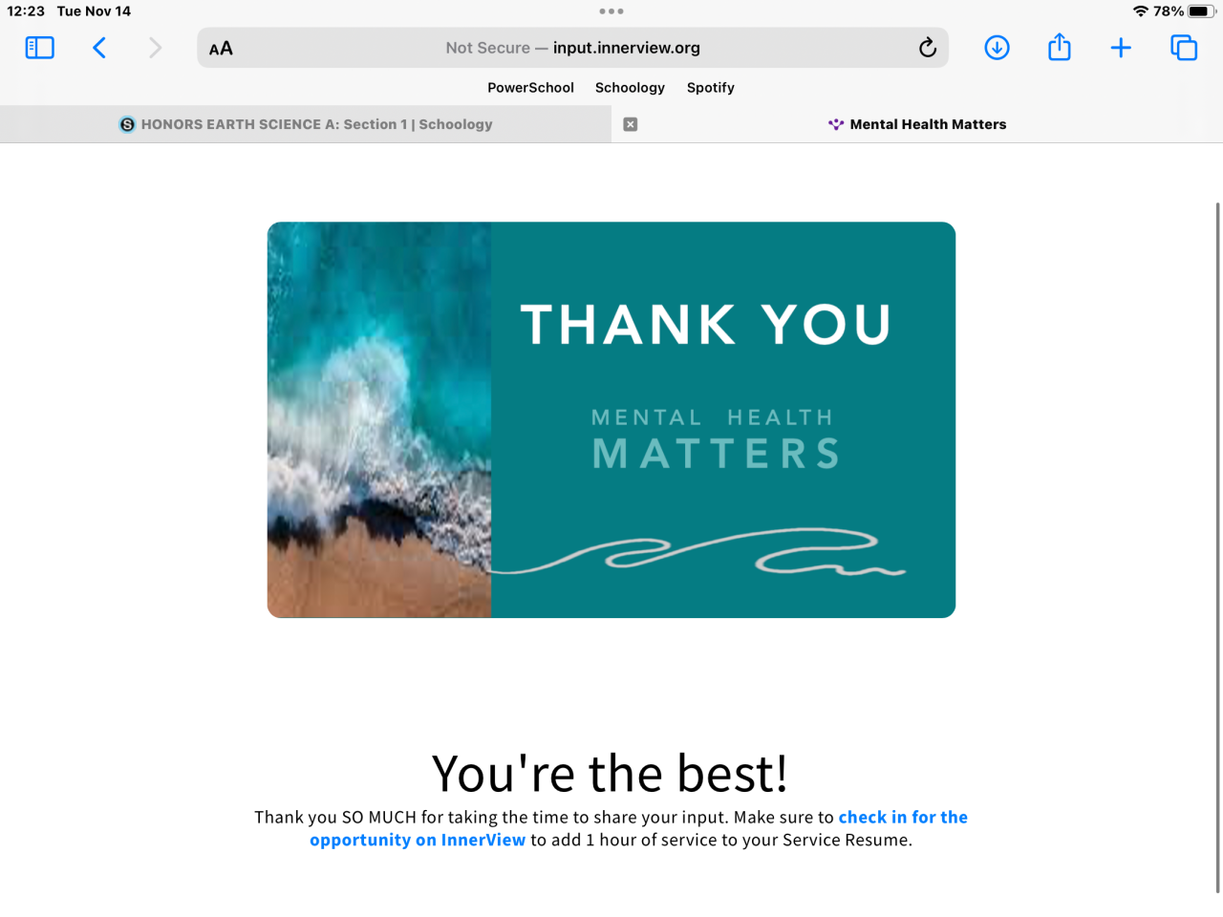Show the tab overview
Screen dimensions: 1223x917
(x=1184, y=48)
